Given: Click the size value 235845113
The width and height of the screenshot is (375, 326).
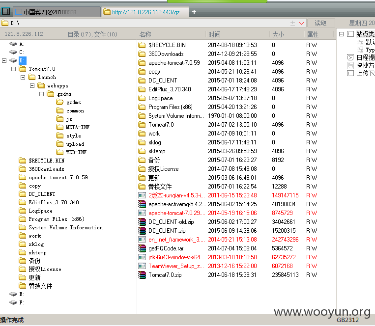Looking at the screenshot, I should pyautogui.click(x=285, y=274).
